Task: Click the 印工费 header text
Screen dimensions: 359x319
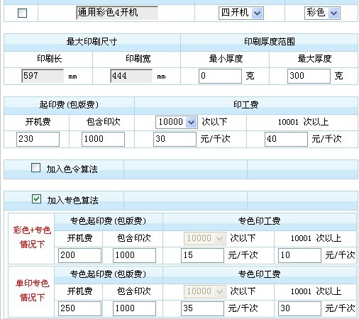Action: coord(246,105)
